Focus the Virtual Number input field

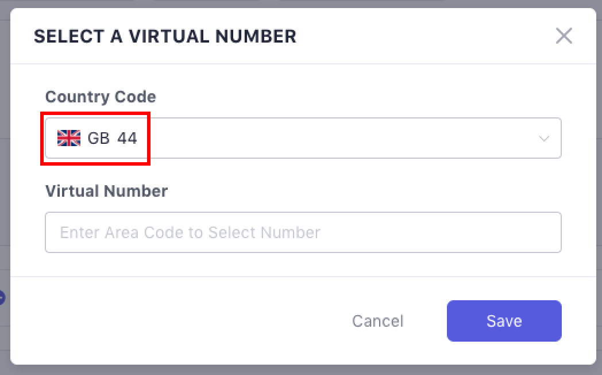click(x=303, y=232)
